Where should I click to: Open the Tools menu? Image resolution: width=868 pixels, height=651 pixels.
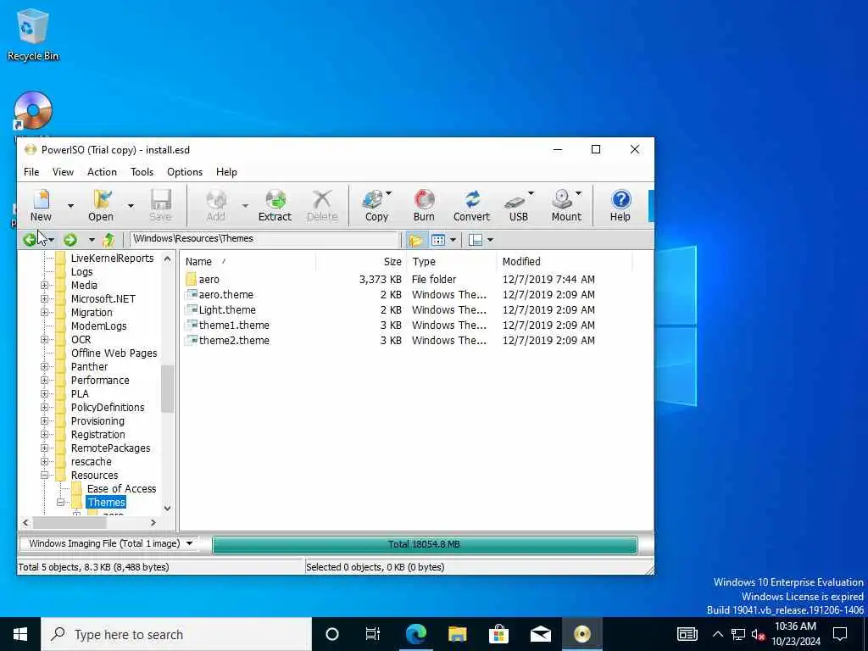pos(142,172)
